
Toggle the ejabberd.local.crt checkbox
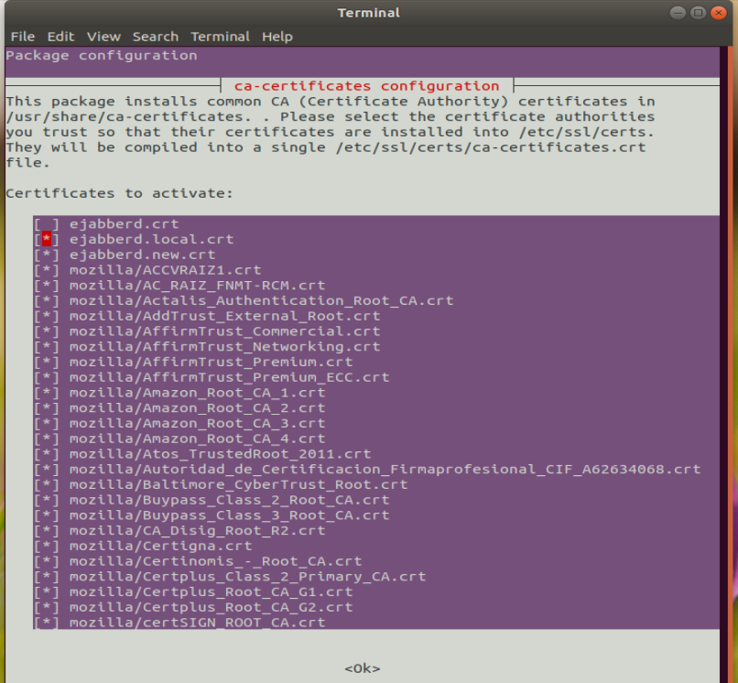(x=47, y=239)
